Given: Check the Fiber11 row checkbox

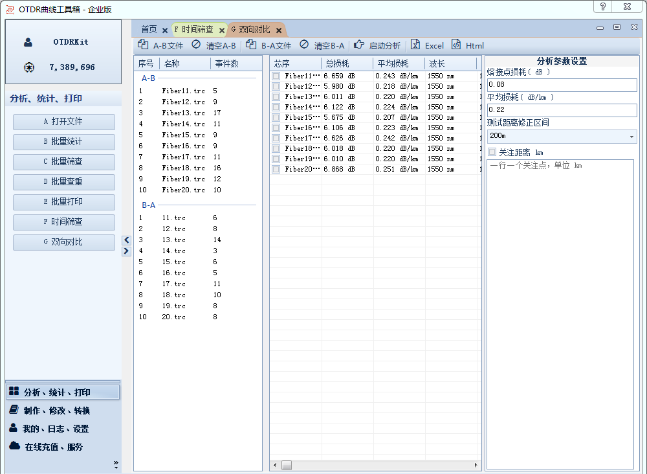Looking at the screenshot, I should pos(276,76).
